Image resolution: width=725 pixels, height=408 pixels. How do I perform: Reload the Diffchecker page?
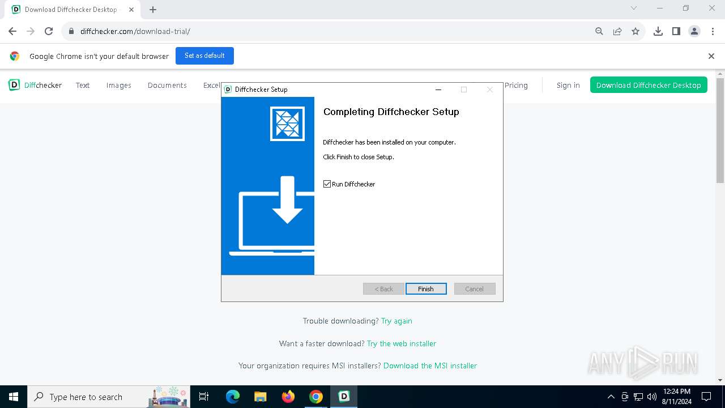49,31
